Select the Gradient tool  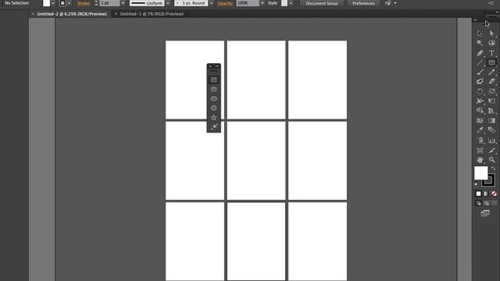491,120
